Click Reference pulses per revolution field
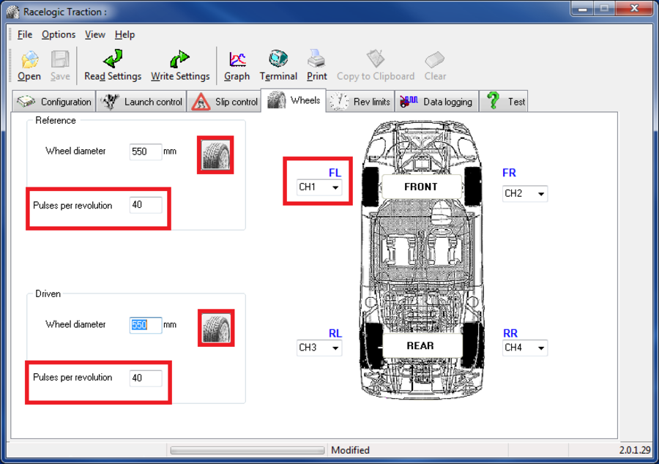The width and height of the screenshot is (659, 464). tap(146, 205)
